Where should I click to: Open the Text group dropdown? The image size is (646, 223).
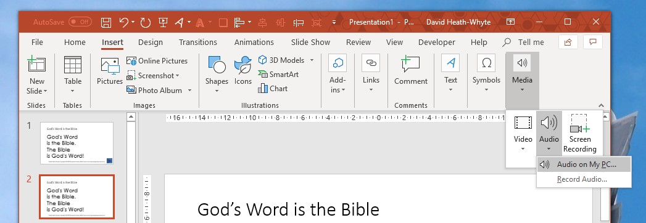(450, 74)
